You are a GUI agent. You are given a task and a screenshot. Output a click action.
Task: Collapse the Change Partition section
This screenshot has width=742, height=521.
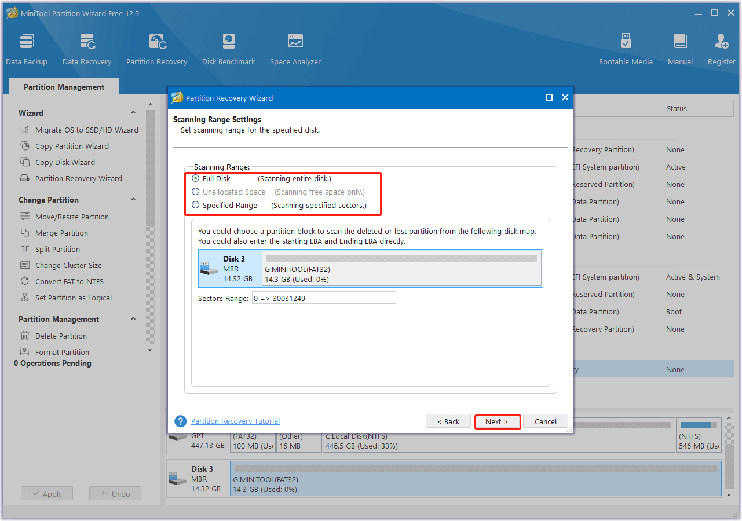pos(133,199)
